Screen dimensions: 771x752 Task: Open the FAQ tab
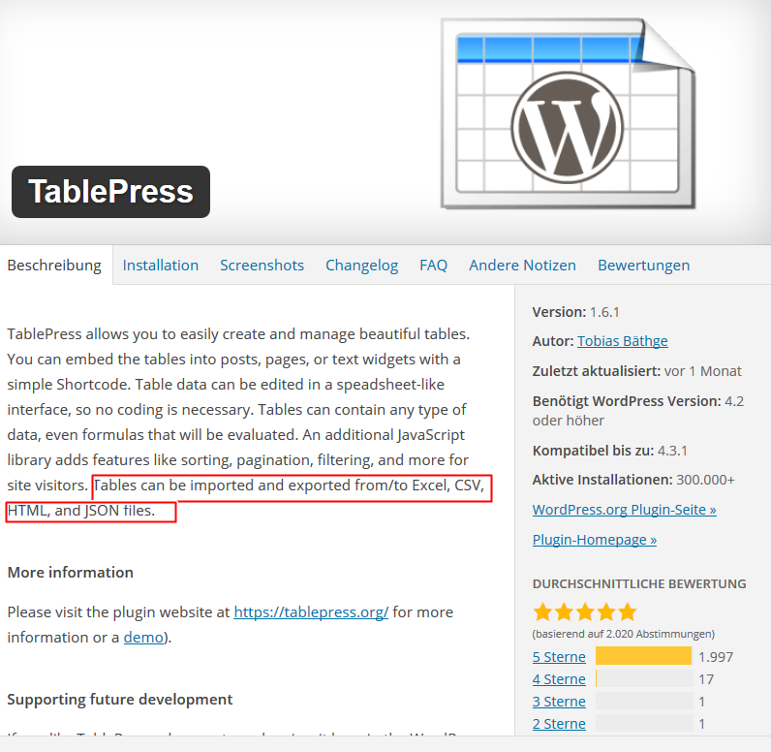tap(433, 266)
